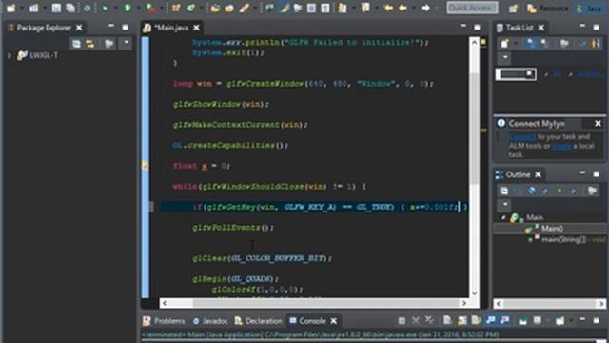Click the glfwPollEvents(); code line
Image resolution: width=609 pixels, height=343 pixels.
click(233, 228)
